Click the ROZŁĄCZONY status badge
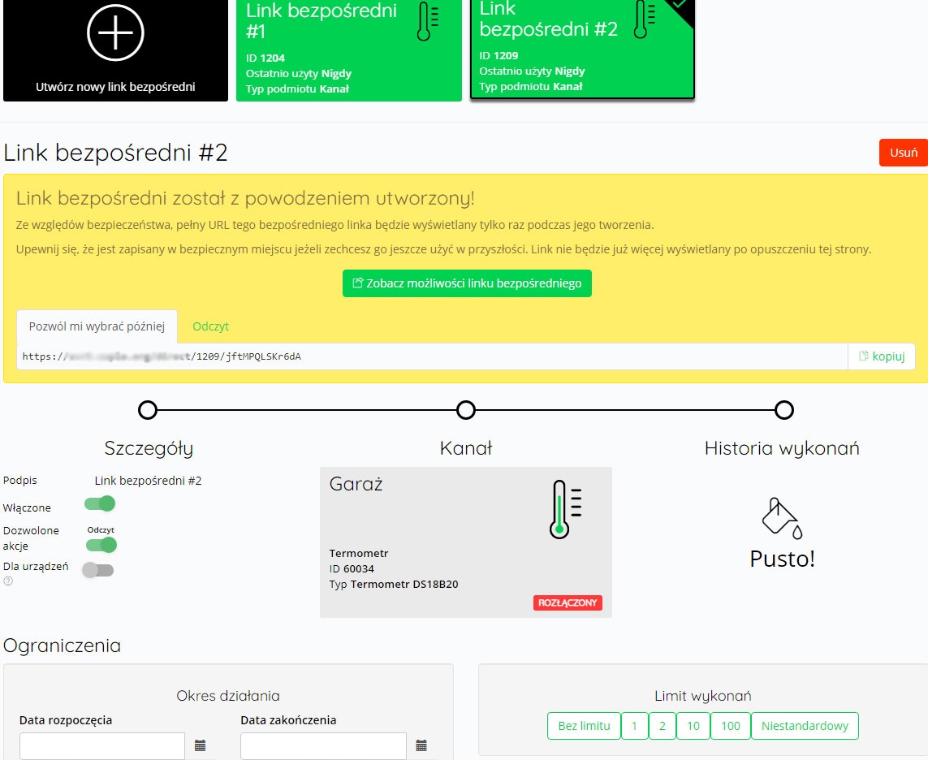Viewport: 928px width, 760px height. 568,602
